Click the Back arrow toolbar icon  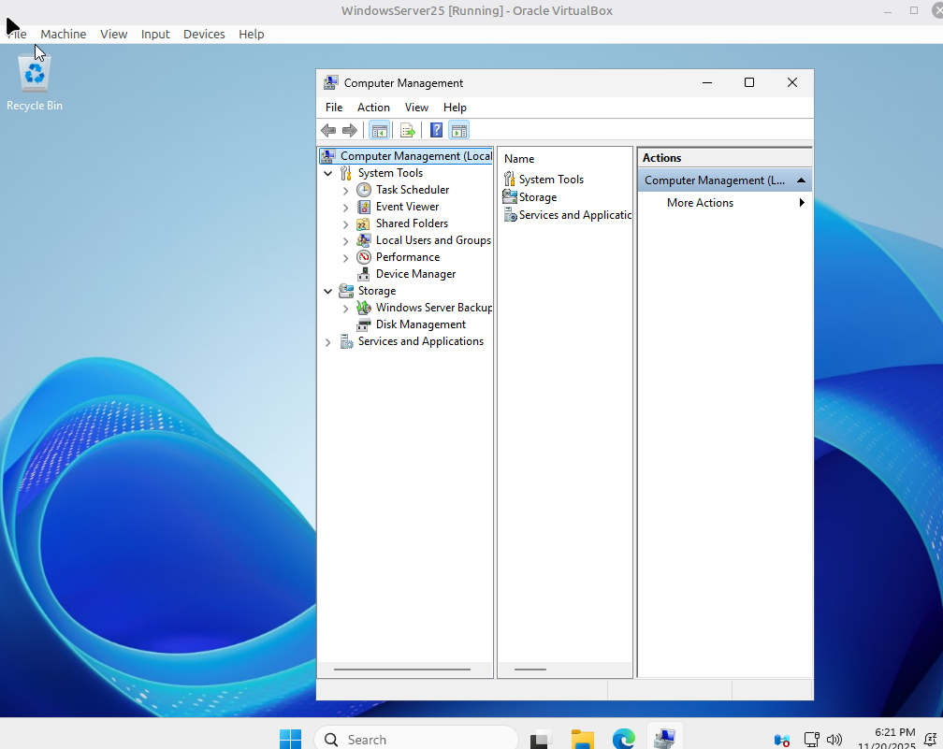(328, 131)
